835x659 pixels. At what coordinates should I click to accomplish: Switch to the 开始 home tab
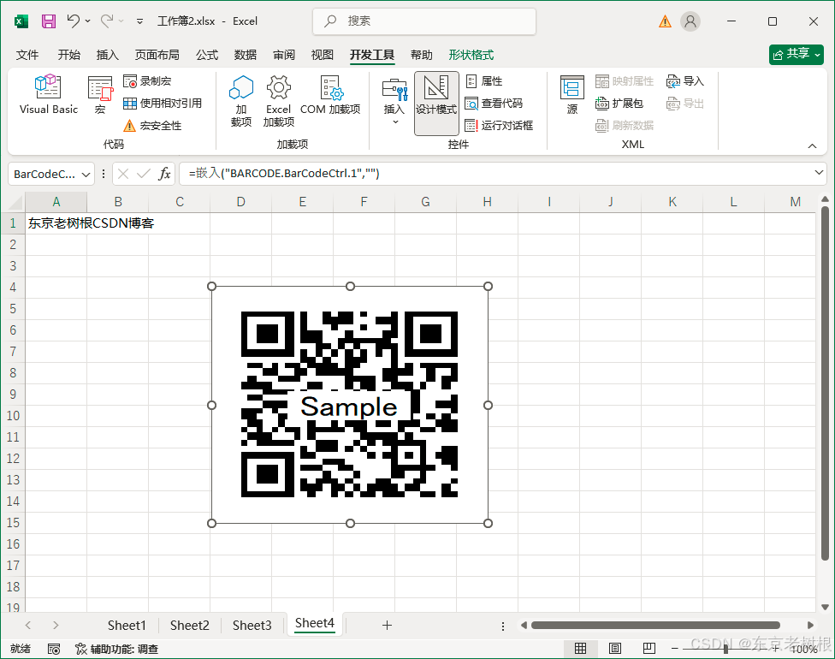point(68,55)
